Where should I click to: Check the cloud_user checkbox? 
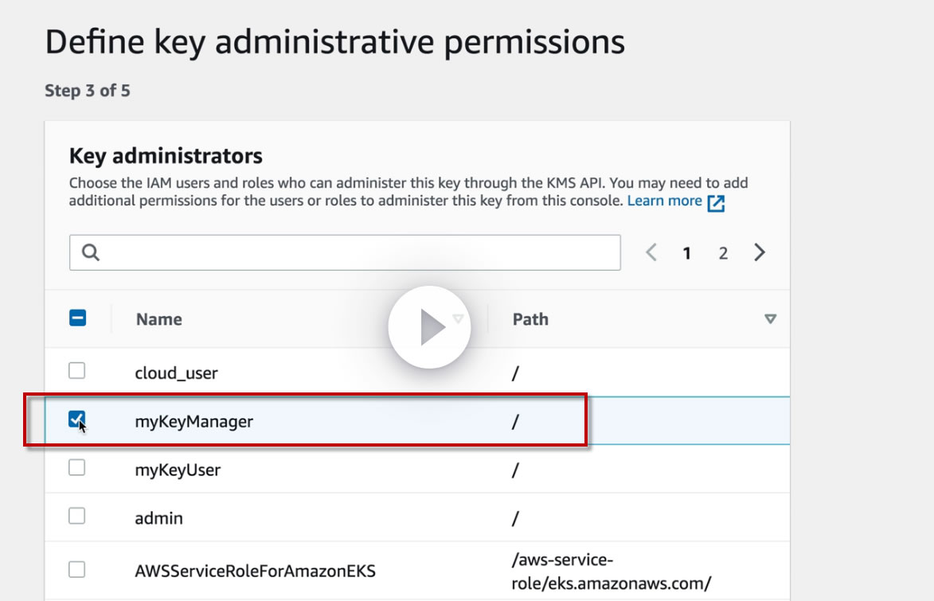pyautogui.click(x=76, y=371)
